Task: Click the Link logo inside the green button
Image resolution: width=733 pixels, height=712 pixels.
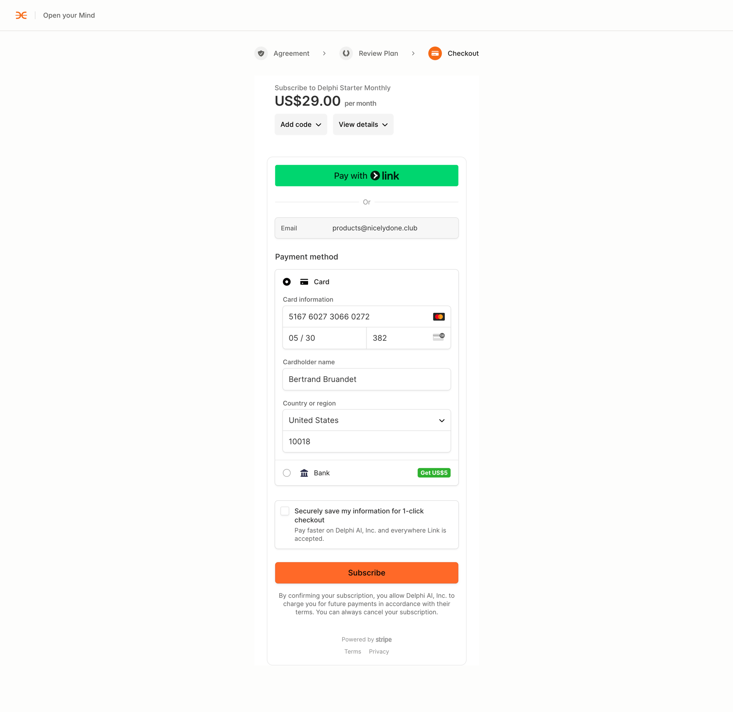Action: click(x=386, y=176)
